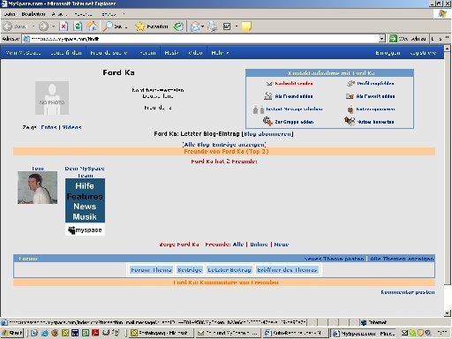This screenshot has height=339, width=452.
Task: Click the two-people Instant Message icon
Action: [259, 109]
